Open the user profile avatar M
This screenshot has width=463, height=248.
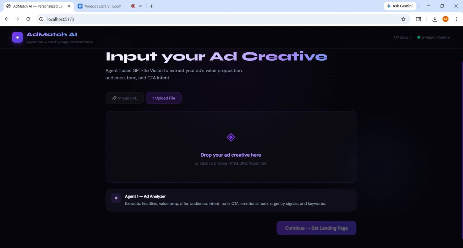[x=445, y=19]
